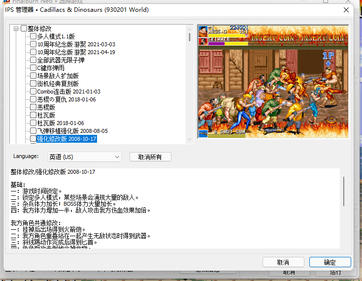Click the description line 一：游戏时间锁定
362x281 pixels.
(36, 191)
